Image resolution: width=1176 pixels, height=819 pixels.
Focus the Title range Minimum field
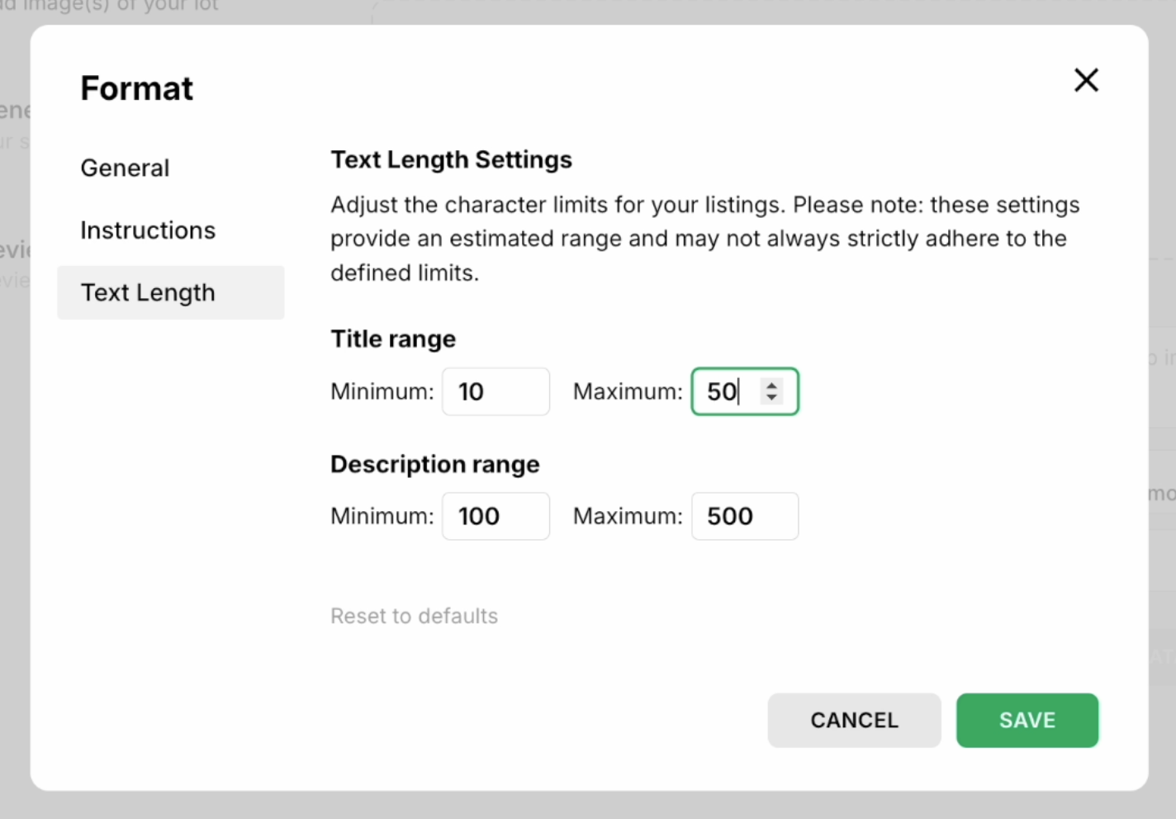click(x=496, y=391)
